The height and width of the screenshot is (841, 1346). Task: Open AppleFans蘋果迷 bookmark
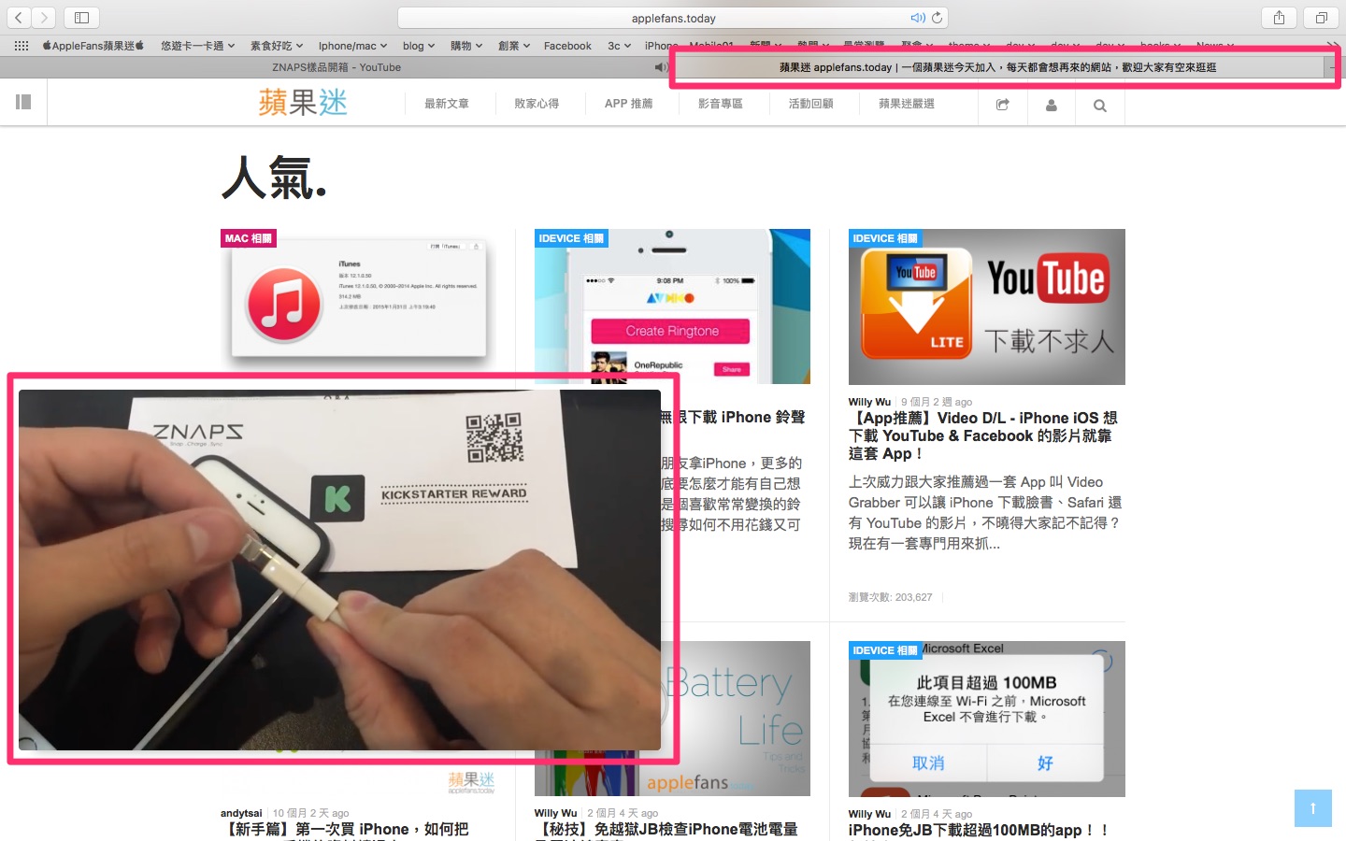[x=93, y=46]
